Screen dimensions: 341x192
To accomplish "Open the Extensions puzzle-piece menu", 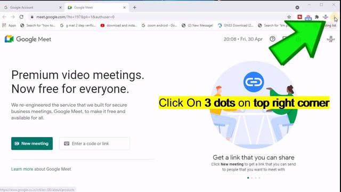I will (317, 17).
